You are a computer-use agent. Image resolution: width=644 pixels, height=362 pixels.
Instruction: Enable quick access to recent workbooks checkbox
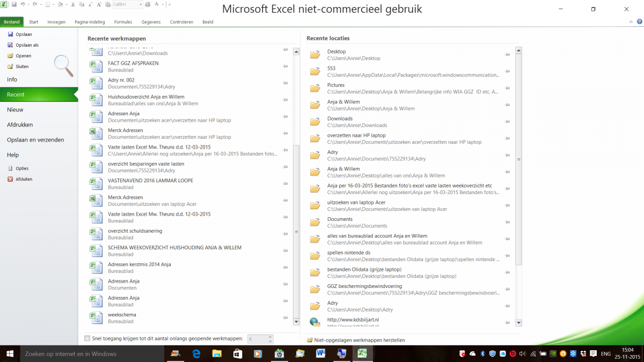point(87,338)
